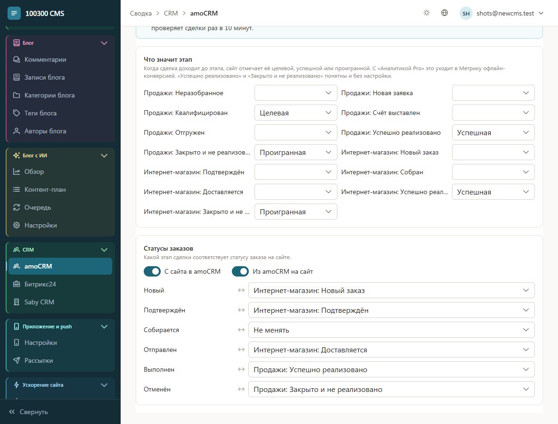Open Битрикс24 in the sidebar
The width and height of the screenshot is (558, 424).
(x=60, y=284)
